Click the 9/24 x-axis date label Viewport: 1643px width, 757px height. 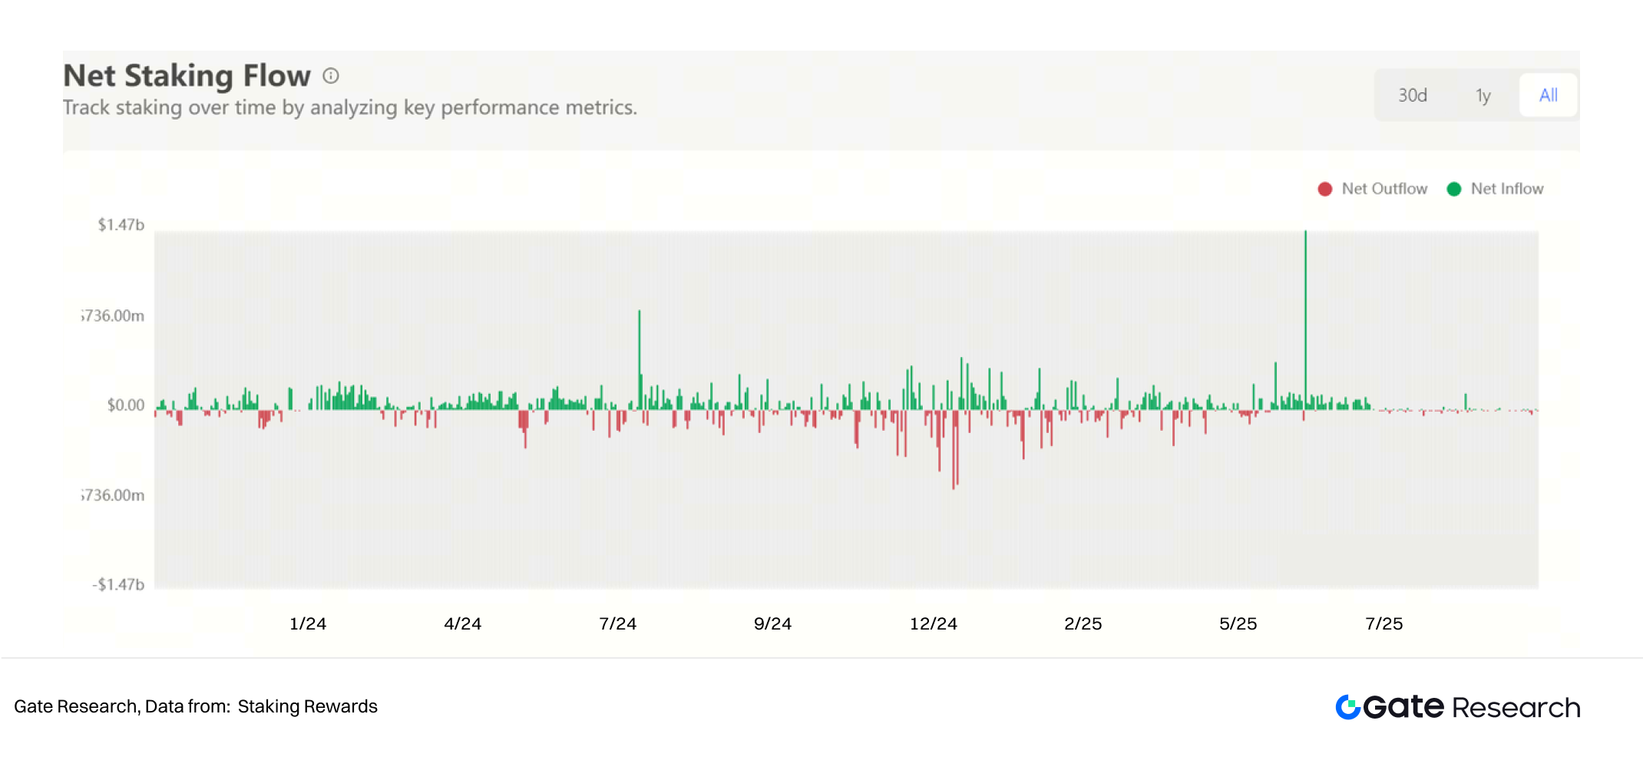pyautogui.click(x=772, y=623)
